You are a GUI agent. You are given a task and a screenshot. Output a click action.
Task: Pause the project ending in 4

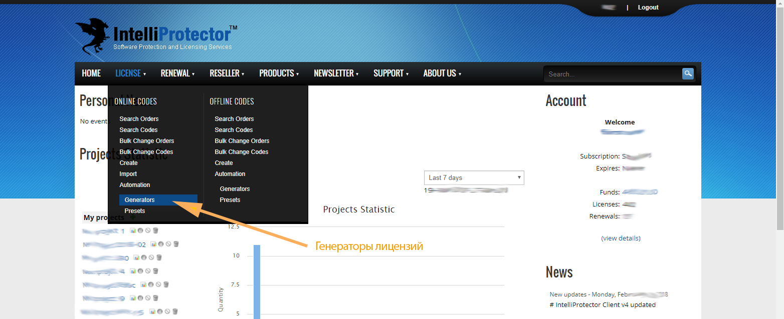tap(140, 271)
